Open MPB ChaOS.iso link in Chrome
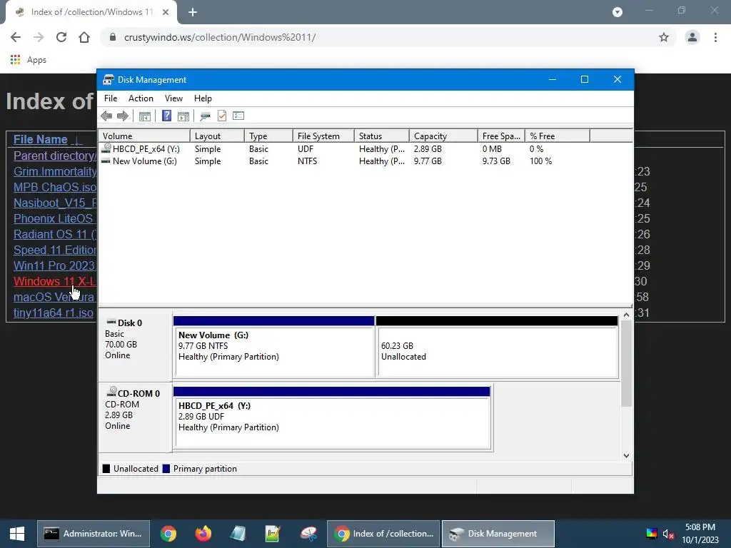 click(55, 188)
